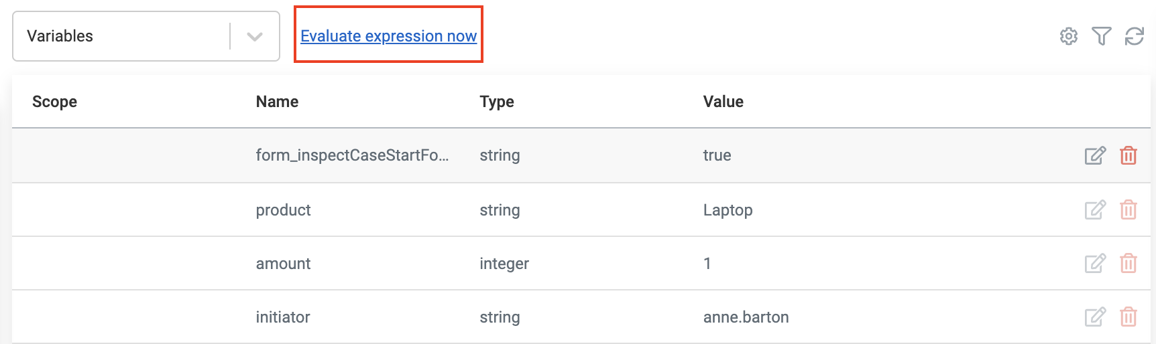The height and width of the screenshot is (344, 1156).
Task: Open the Variables dropdown
Action: coord(121,36)
